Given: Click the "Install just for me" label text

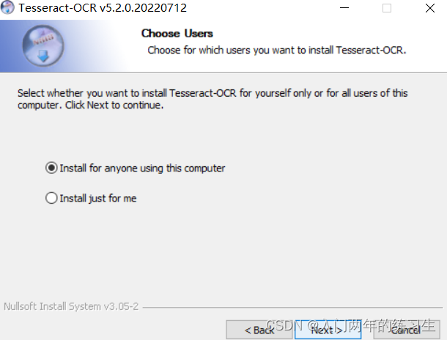Looking at the screenshot, I should pyautogui.click(x=98, y=199).
